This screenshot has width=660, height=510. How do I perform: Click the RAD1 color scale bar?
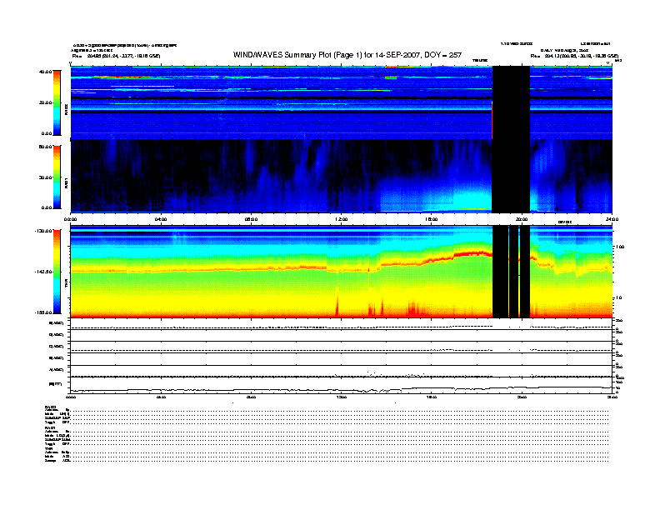pos(57,177)
